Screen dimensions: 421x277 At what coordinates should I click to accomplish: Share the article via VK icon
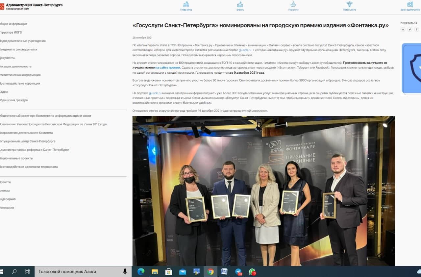[x=403, y=29]
